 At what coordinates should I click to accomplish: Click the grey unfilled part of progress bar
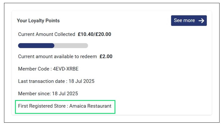pyautogui.click(x=71, y=46)
